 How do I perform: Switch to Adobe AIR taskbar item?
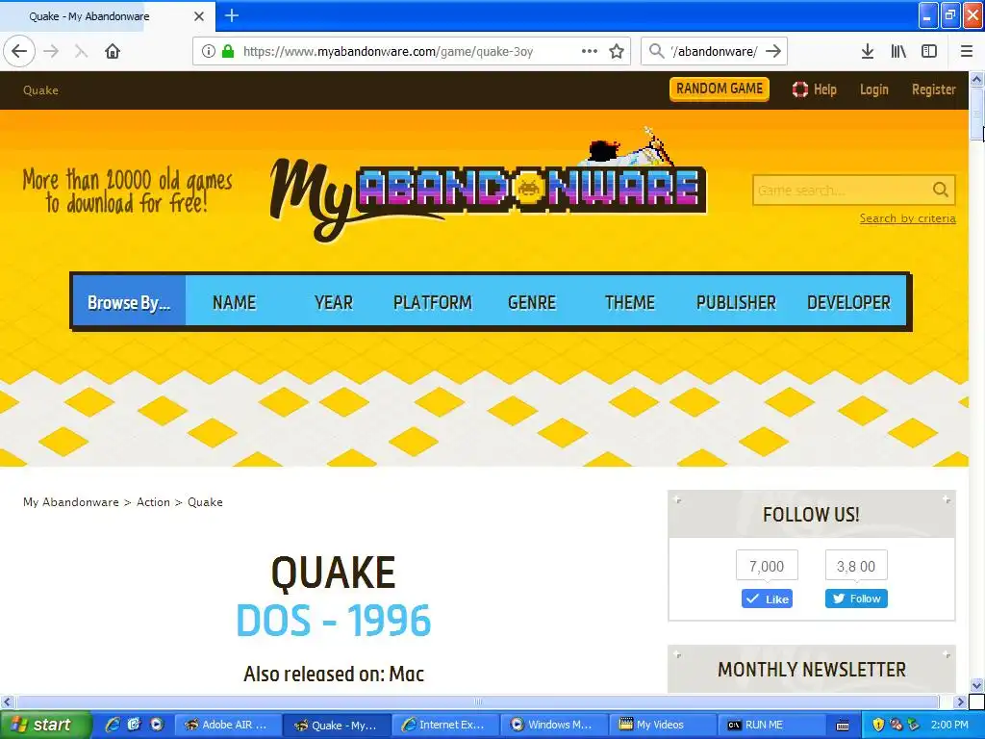click(227, 725)
